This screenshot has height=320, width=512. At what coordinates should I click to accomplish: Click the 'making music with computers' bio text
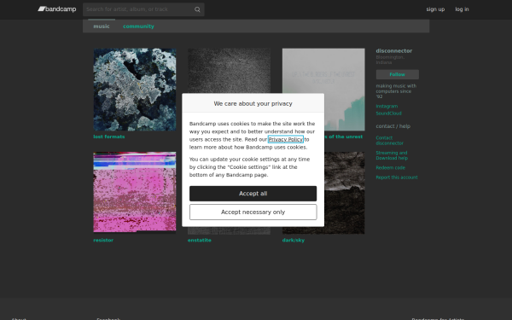point(396,91)
